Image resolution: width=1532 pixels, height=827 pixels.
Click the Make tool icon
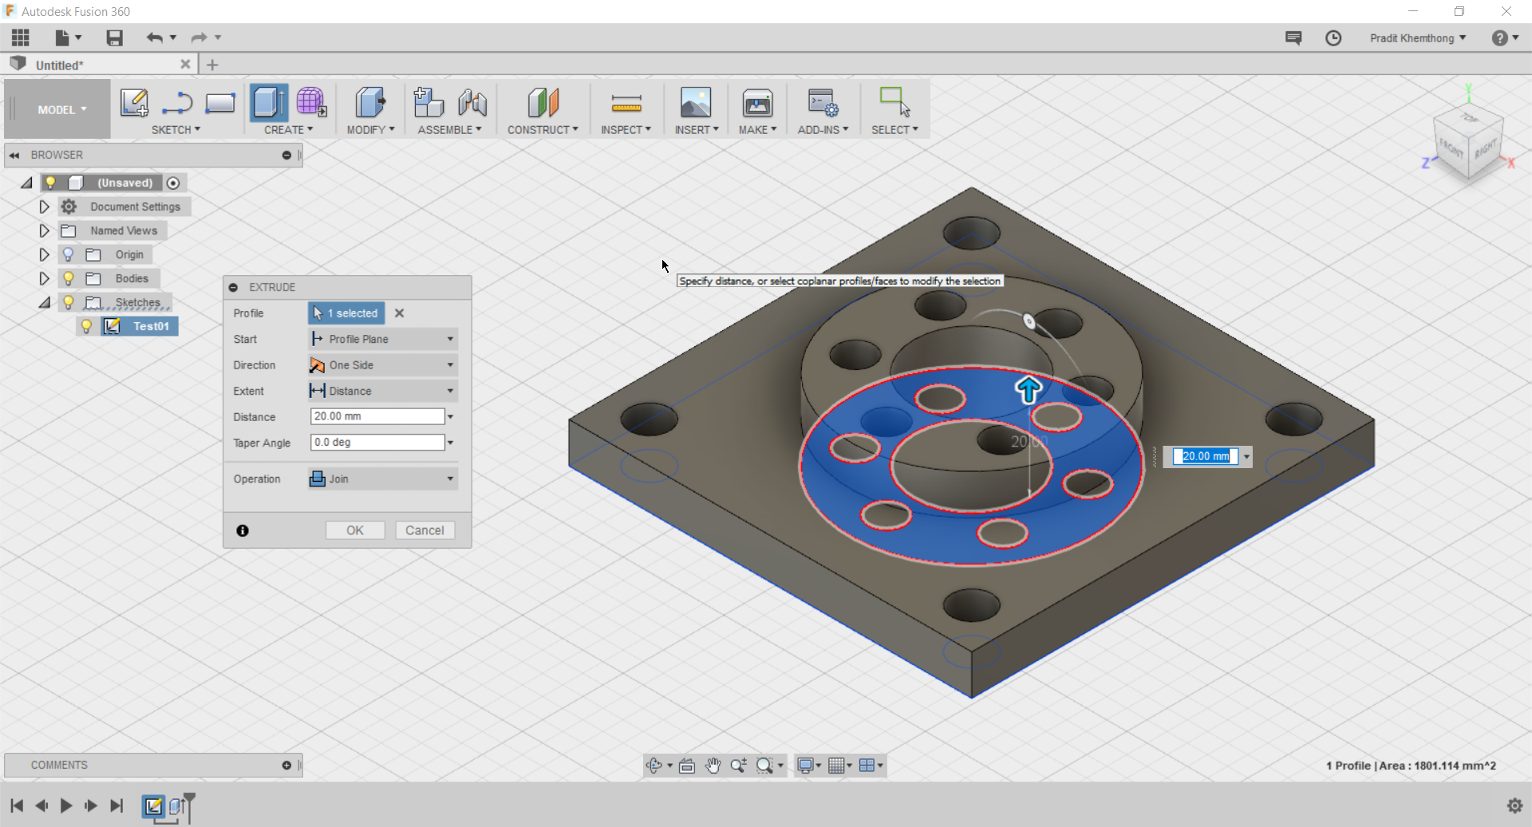pyautogui.click(x=756, y=104)
